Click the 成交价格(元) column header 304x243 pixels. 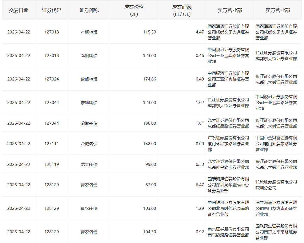point(134,10)
